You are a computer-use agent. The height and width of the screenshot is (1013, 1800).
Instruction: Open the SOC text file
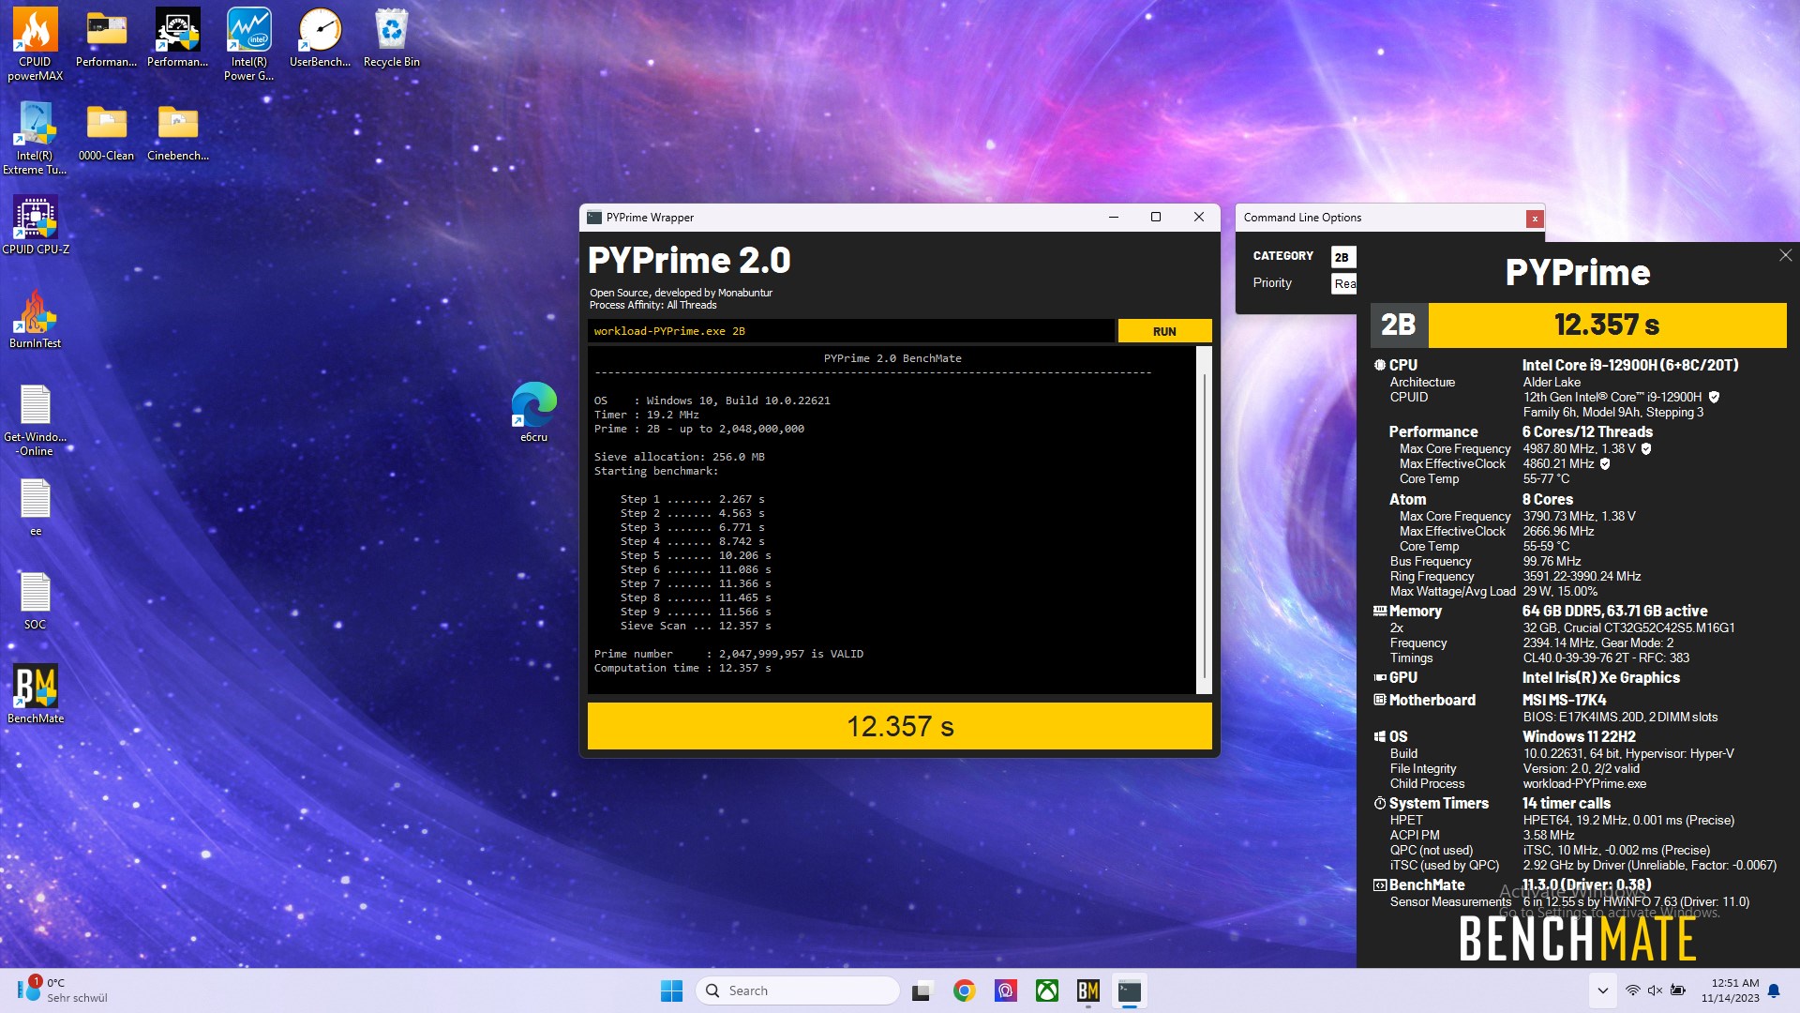click(x=36, y=600)
